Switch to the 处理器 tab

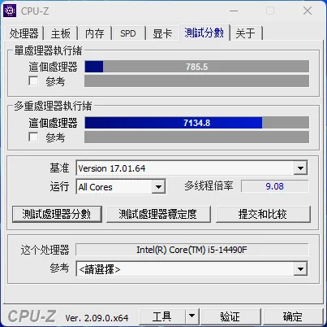(24, 33)
